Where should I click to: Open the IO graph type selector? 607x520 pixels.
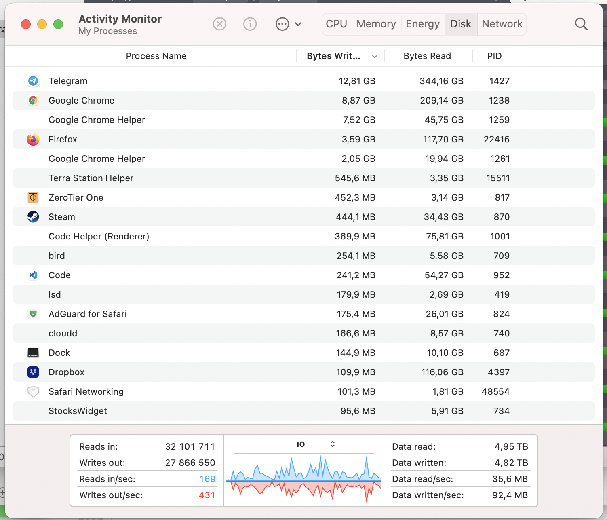coord(316,444)
